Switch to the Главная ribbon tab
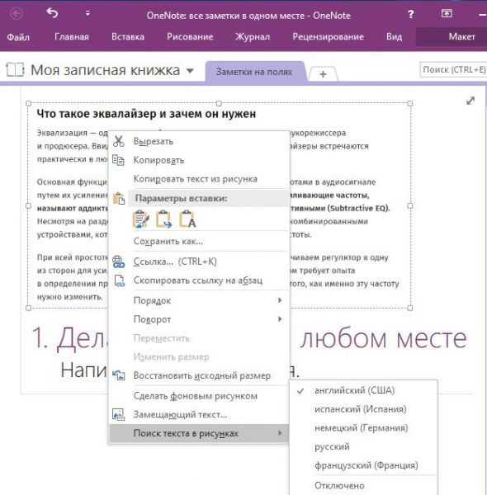487x495 pixels. pyautogui.click(x=72, y=37)
